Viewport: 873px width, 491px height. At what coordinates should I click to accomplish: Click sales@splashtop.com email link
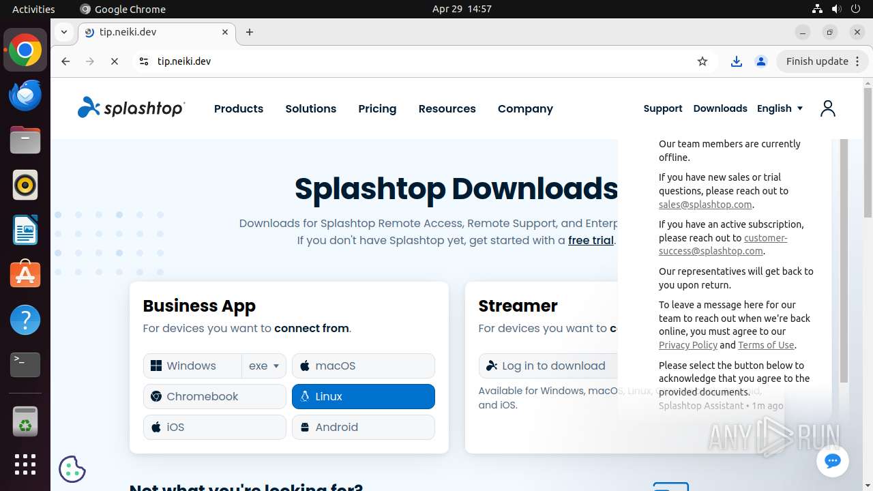click(x=705, y=205)
